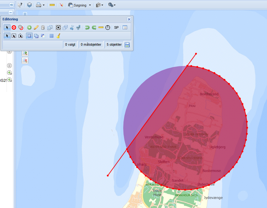
Task: Click the green undo arrow
Action: tap(87, 27)
